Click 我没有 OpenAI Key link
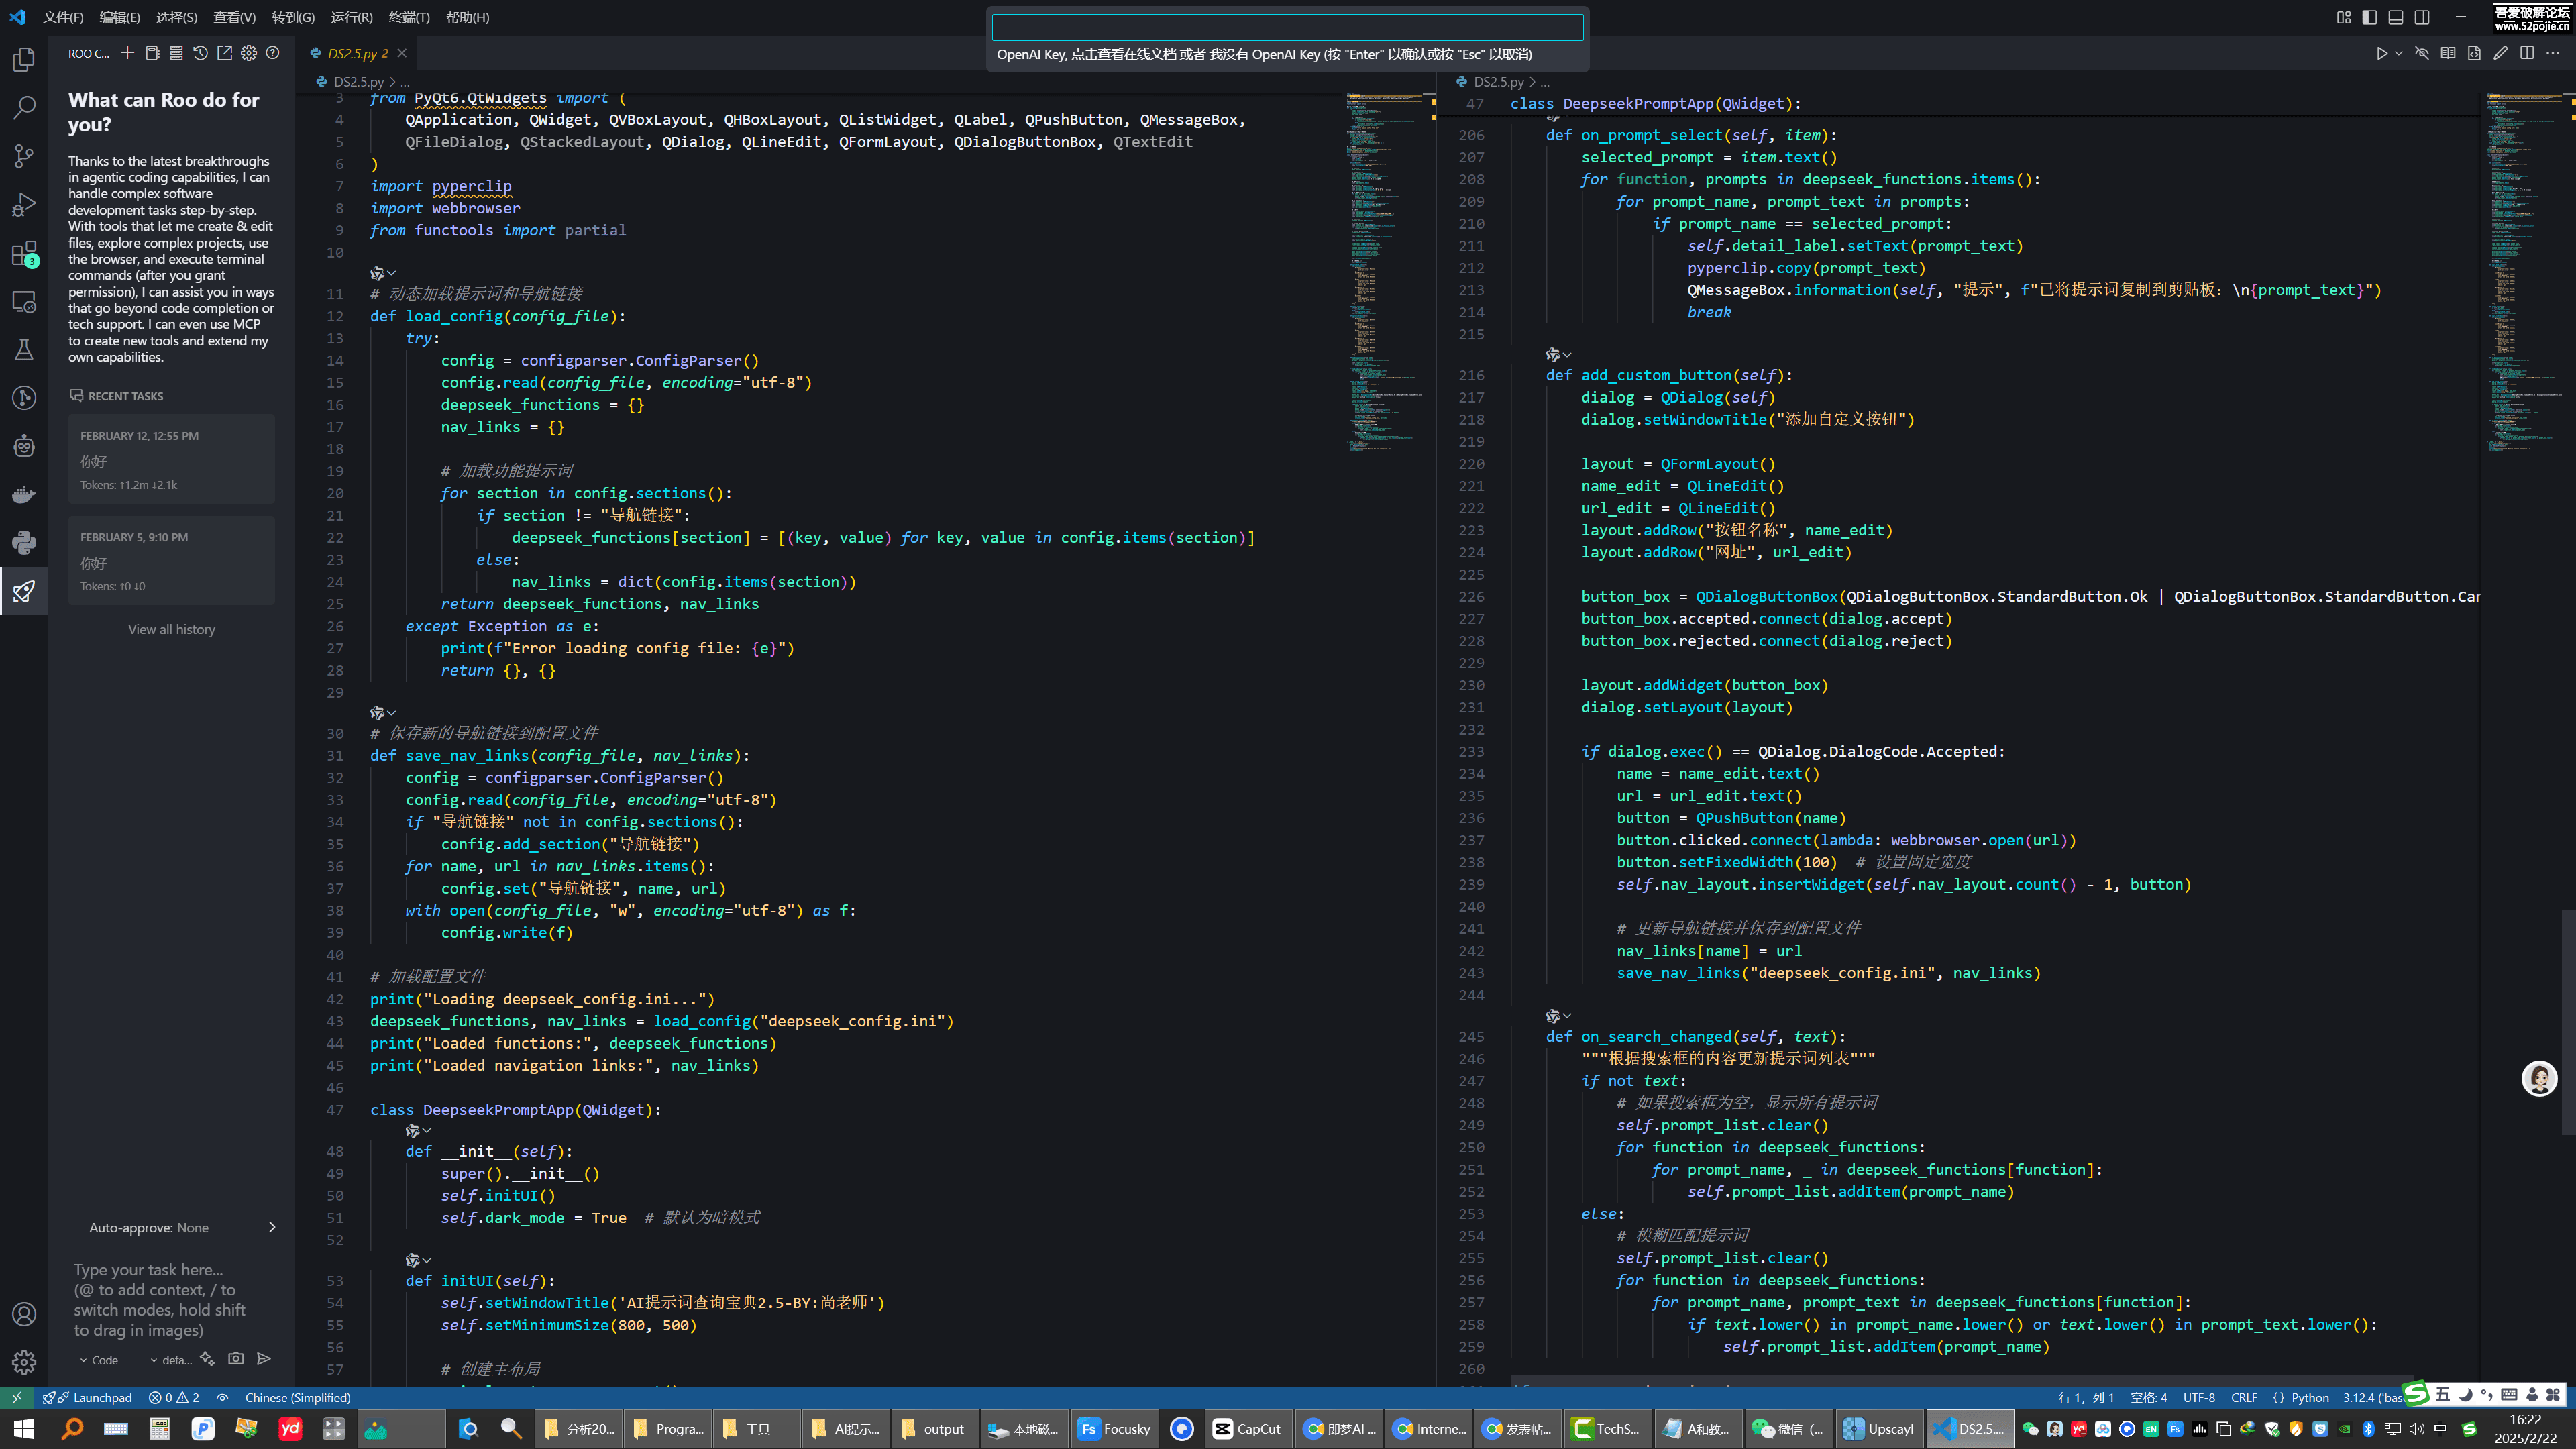This screenshot has height=1449, width=2576. pos(1264,54)
